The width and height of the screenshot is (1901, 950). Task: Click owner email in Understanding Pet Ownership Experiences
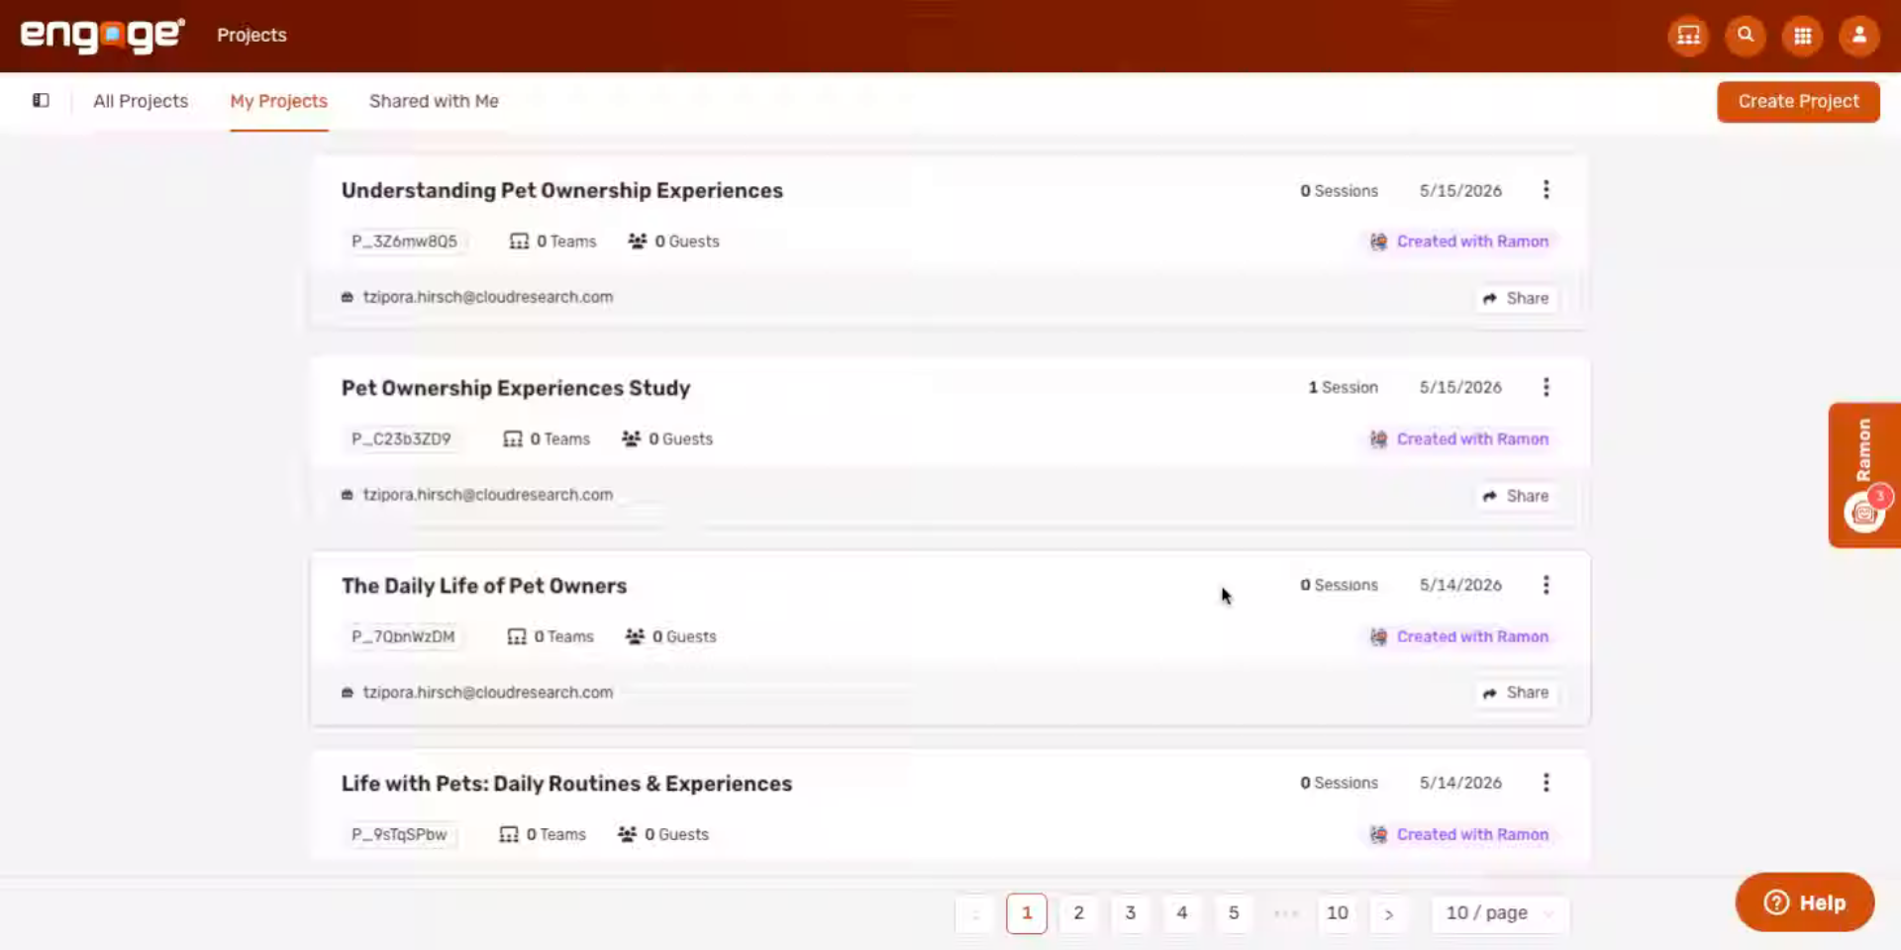[x=488, y=297]
